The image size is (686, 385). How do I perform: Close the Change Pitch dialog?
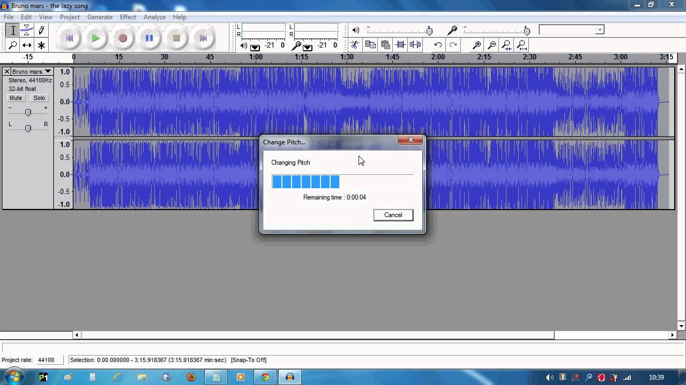[411, 140]
